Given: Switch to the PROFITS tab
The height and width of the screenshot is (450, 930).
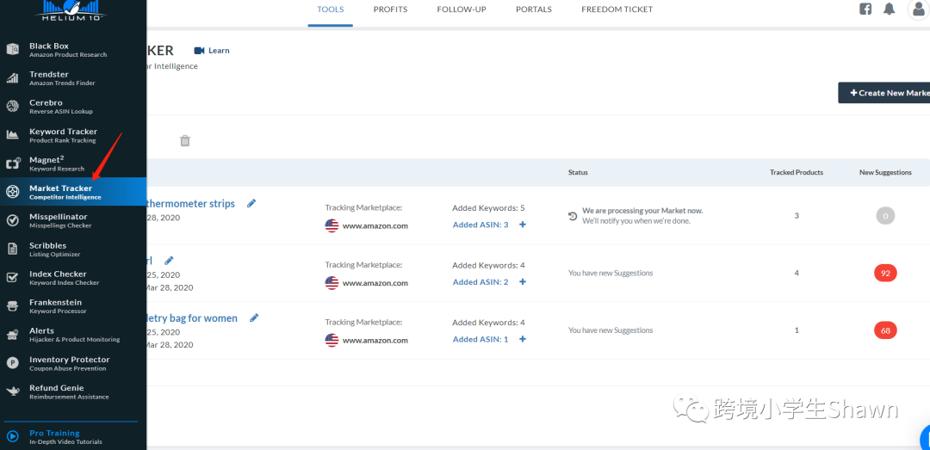Looking at the screenshot, I should click(390, 9).
